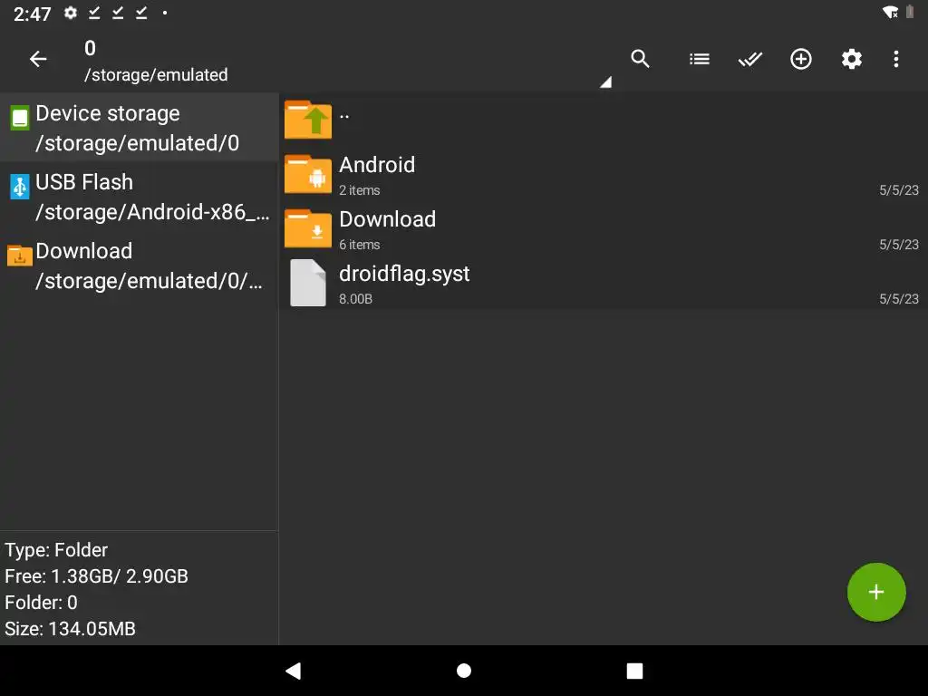This screenshot has width=928, height=696.
Task: Select USB Flash in the sidebar
Action: click(139, 197)
